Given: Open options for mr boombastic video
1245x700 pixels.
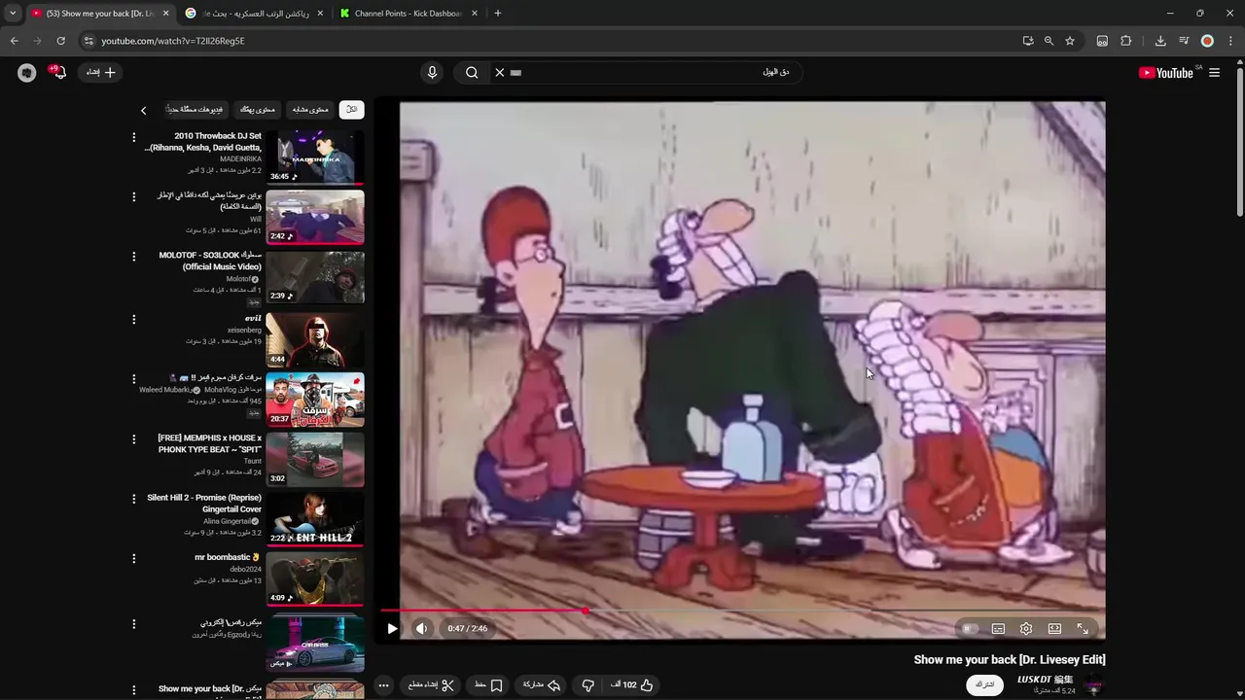Looking at the screenshot, I should coord(134,558).
